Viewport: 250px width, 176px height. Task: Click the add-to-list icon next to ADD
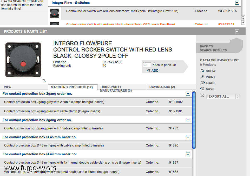click(149, 71)
